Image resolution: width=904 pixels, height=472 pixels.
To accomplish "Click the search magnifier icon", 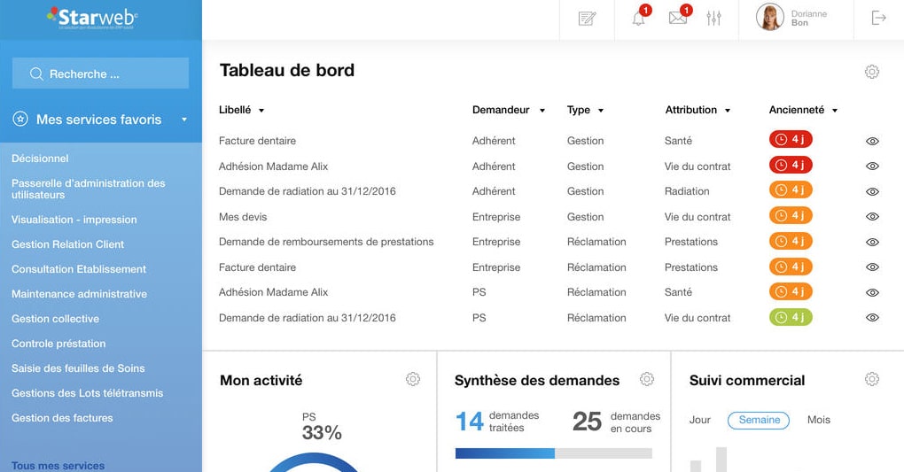I will [36, 74].
